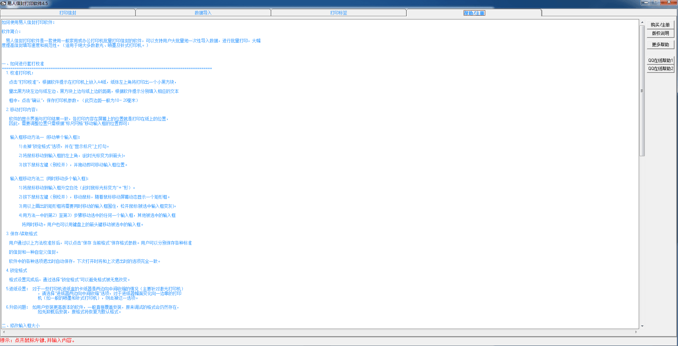Open QQ在线帮助1 support
The width and height of the screenshot is (678, 346).
point(660,60)
